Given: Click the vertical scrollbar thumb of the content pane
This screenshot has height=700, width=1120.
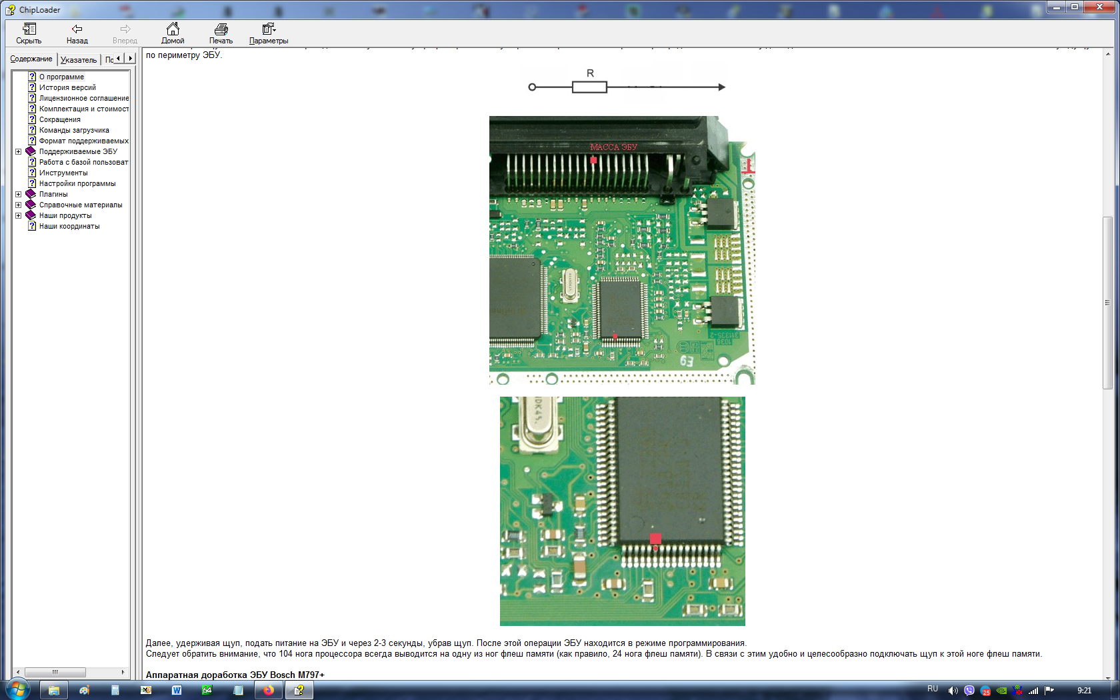Looking at the screenshot, I should [1107, 302].
